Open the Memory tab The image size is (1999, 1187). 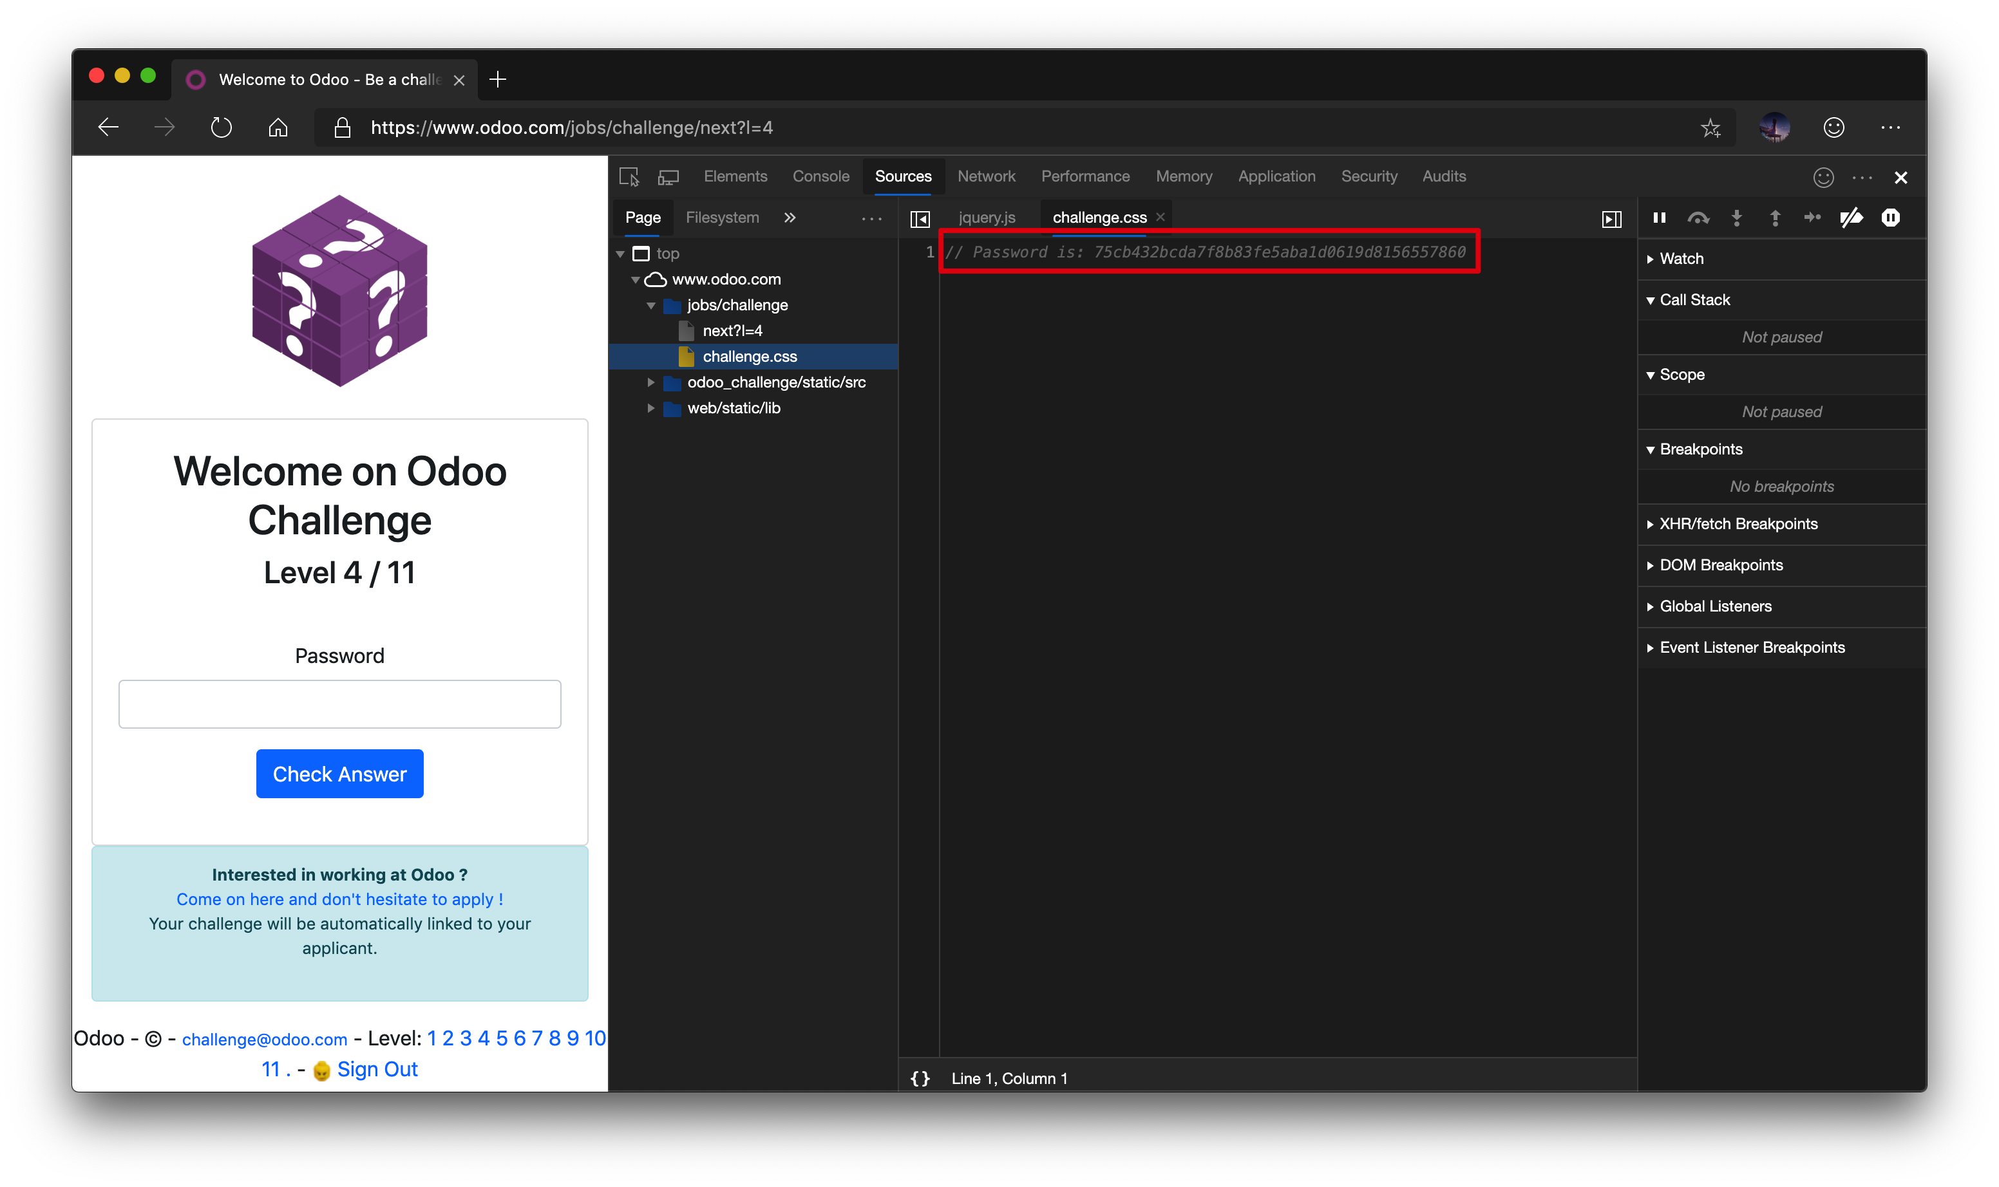point(1184,176)
